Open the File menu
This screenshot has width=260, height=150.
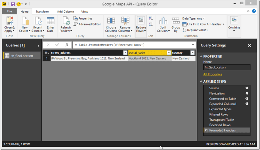pyautogui.click(x=10, y=11)
